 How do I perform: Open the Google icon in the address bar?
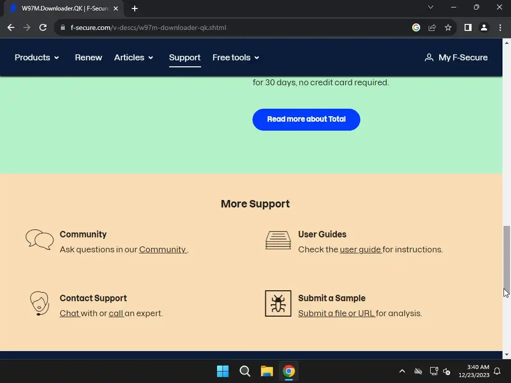pos(416,28)
